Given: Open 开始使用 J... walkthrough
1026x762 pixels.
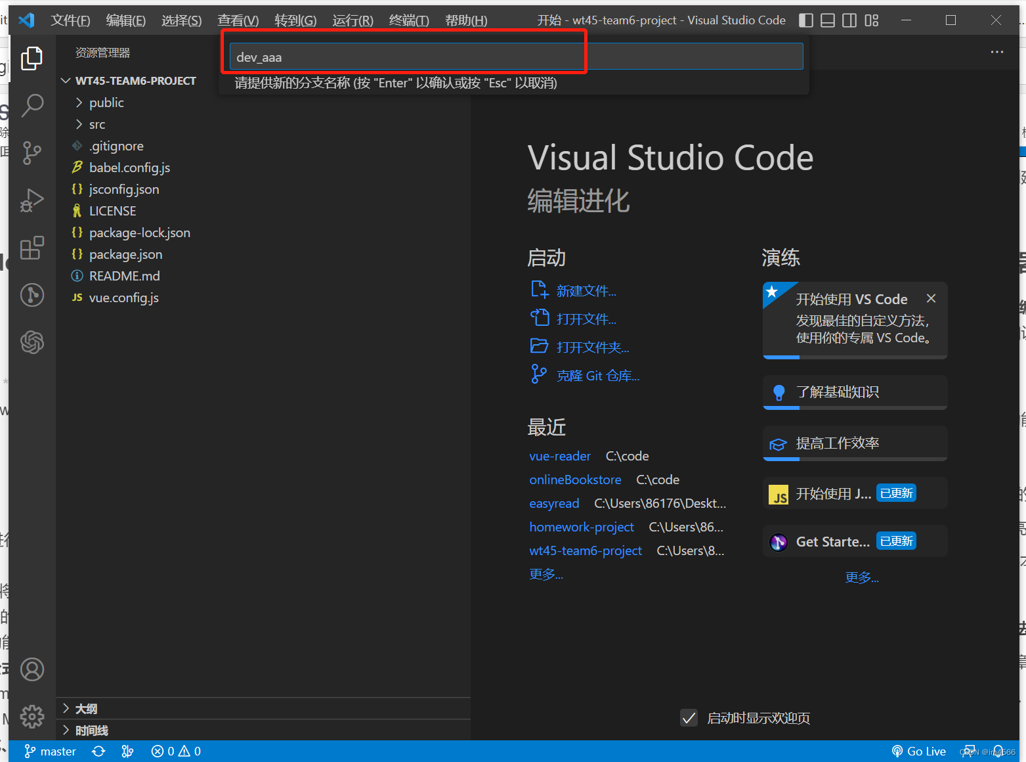Looking at the screenshot, I should click(855, 493).
